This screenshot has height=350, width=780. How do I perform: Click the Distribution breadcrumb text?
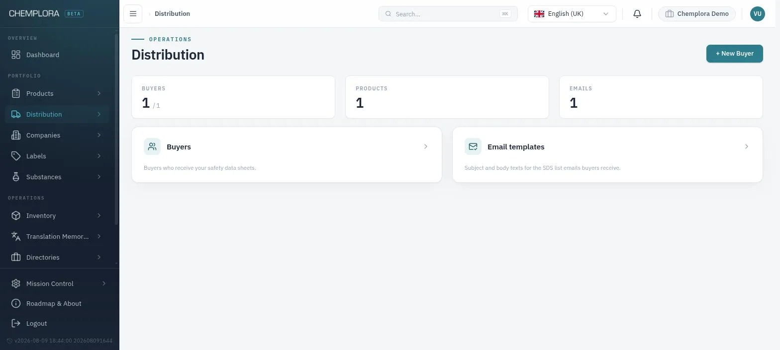coord(172,13)
